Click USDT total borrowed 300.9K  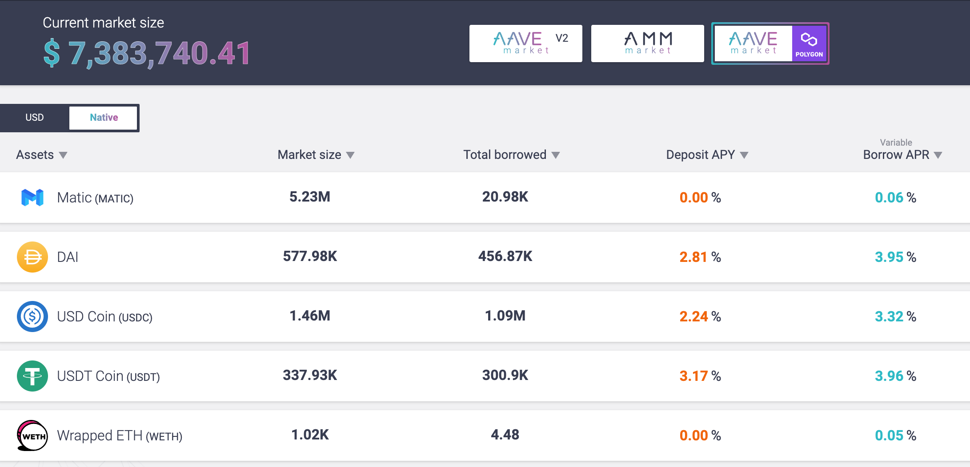(505, 375)
